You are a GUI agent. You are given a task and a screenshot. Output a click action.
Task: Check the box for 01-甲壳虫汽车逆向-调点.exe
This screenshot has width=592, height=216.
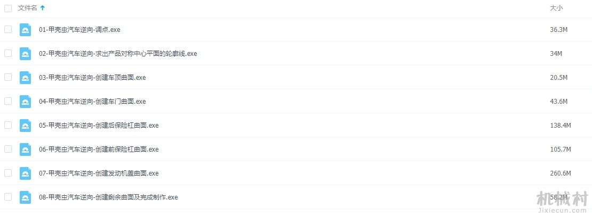(x=8, y=29)
